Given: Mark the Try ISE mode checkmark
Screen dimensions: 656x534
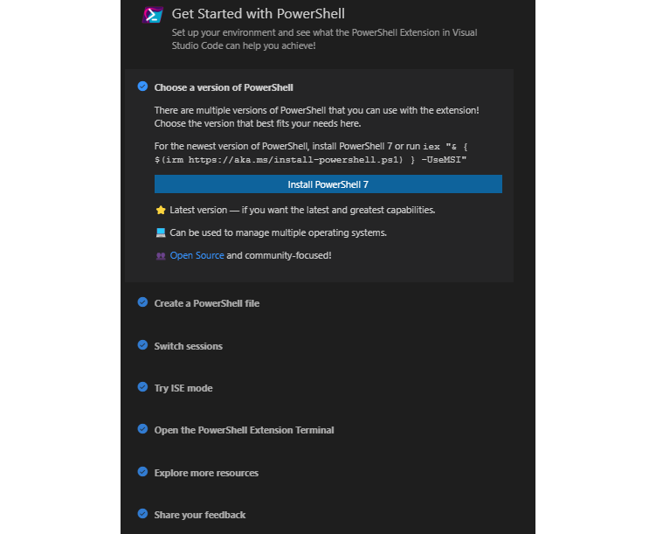Looking at the screenshot, I should 142,387.
